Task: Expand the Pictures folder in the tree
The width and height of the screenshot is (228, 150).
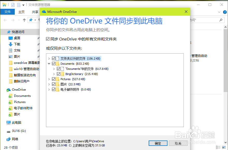Action: pos(49,79)
